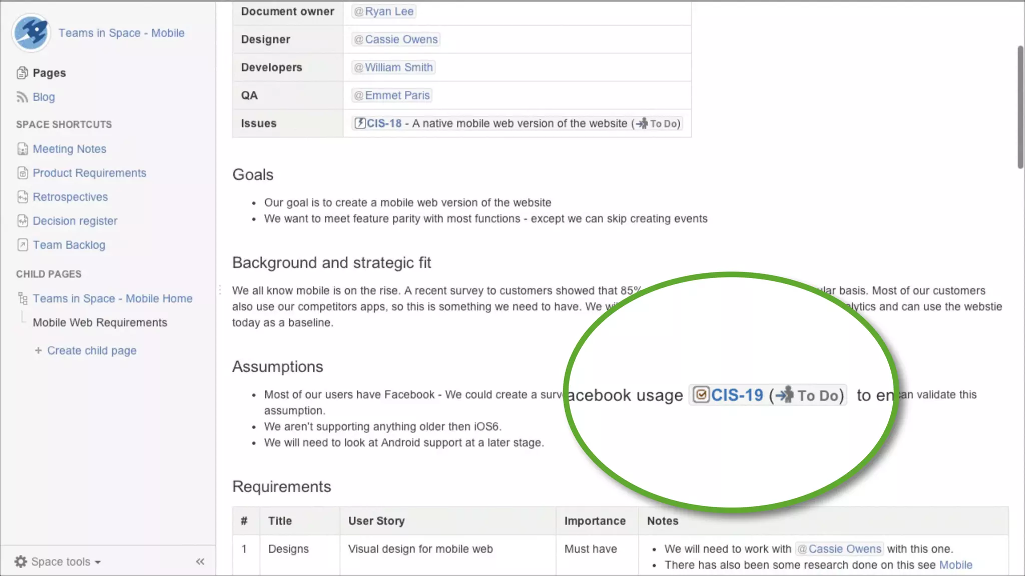Click the Create child page link
The width and height of the screenshot is (1025, 576).
91,350
